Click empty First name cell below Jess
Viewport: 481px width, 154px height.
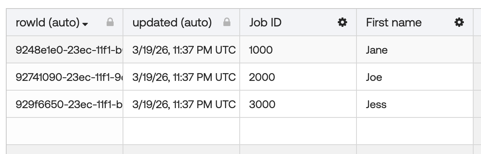[415, 131]
